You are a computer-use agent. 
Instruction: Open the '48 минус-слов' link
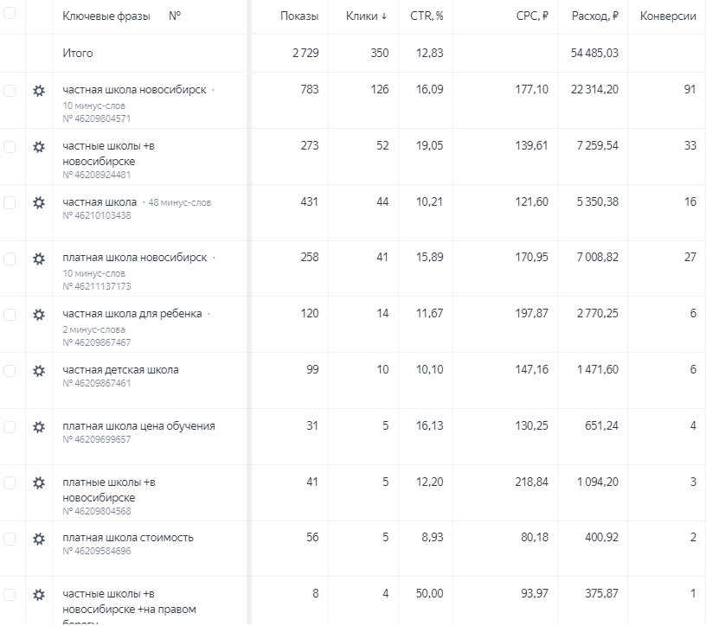[180, 202]
